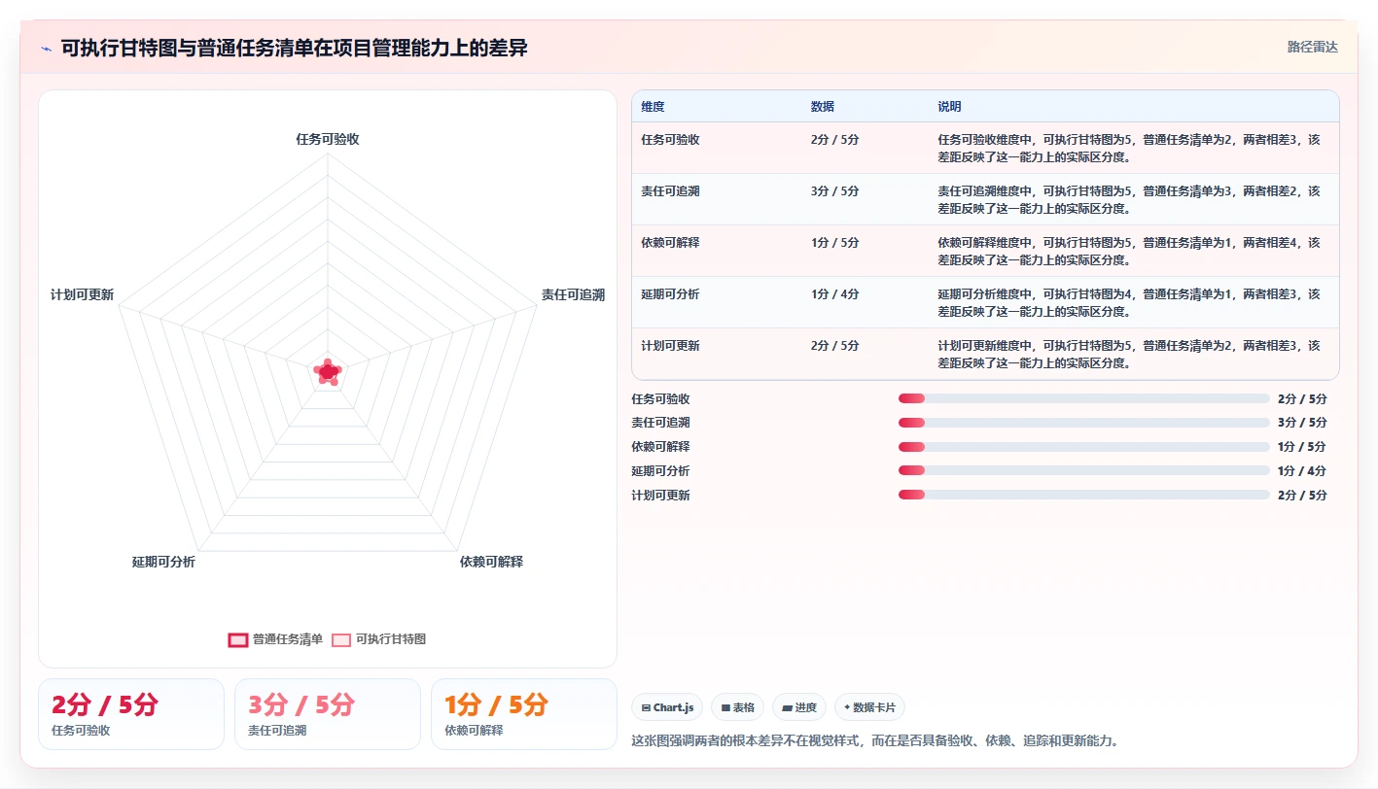Click the lightning icon beside the title

[x=47, y=49]
